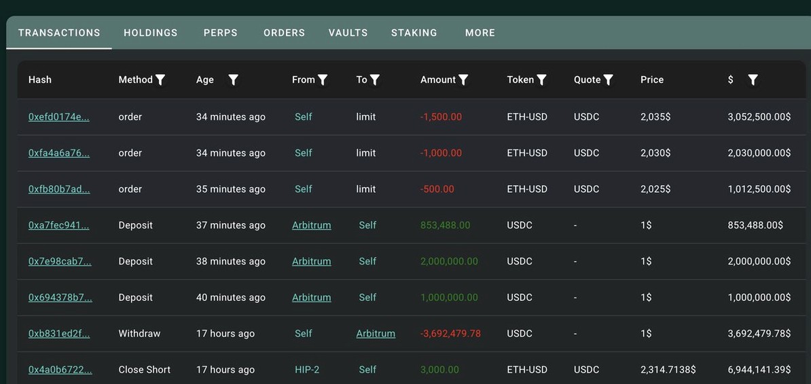Open the Amount column filter
The height and width of the screenshot is (384, 811).
point(463,80)
